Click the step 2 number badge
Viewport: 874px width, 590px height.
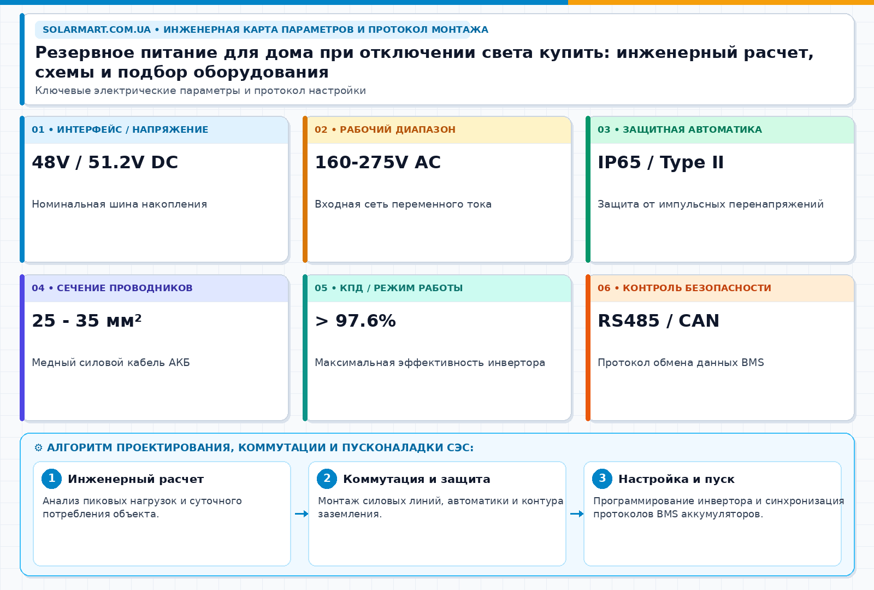pyautogui.click(x=327, y=479)
